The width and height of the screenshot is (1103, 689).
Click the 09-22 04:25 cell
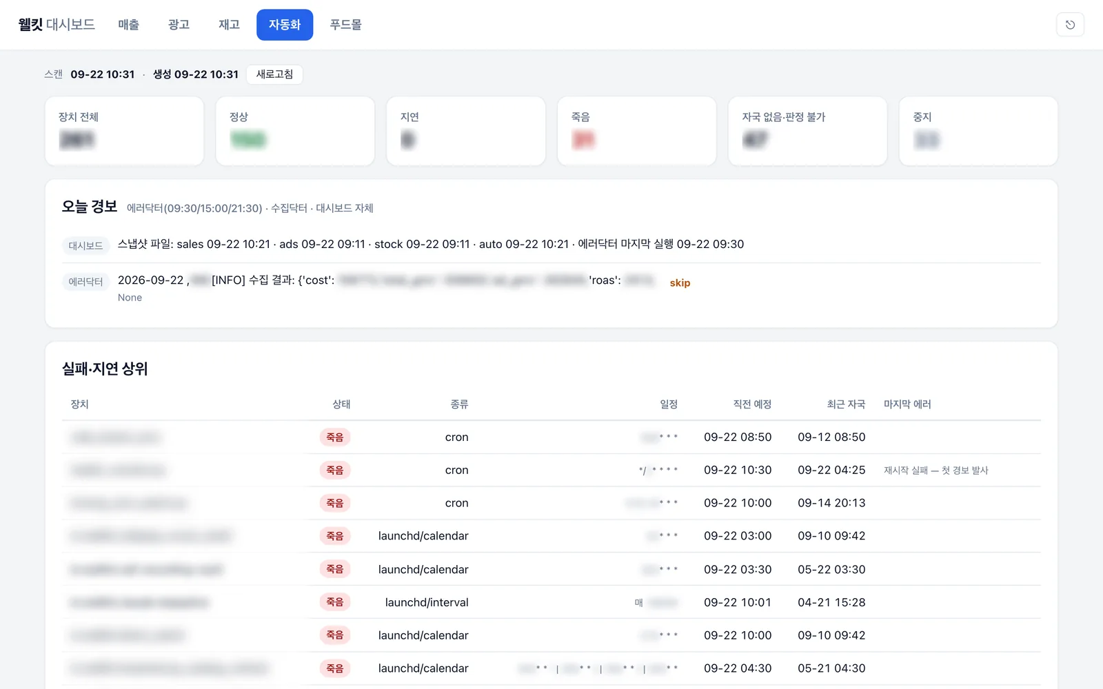pyautogui.click(x=831, y=470)
